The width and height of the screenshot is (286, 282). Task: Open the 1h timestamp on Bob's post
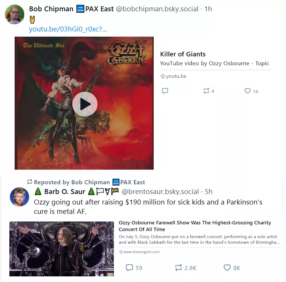tap(208, 9)
